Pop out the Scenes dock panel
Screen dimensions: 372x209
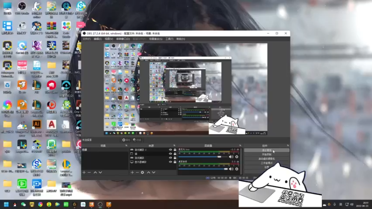coord(126,145)
